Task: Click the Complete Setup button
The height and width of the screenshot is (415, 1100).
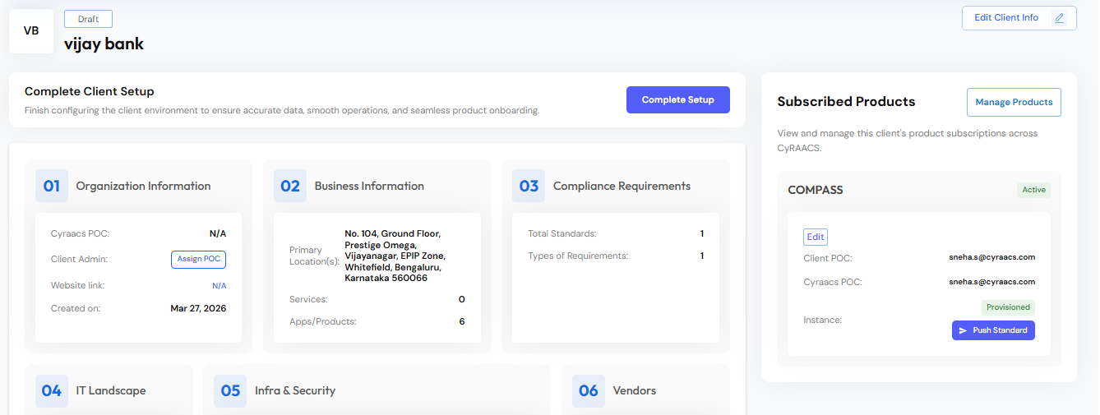Action: click(678, 99)
